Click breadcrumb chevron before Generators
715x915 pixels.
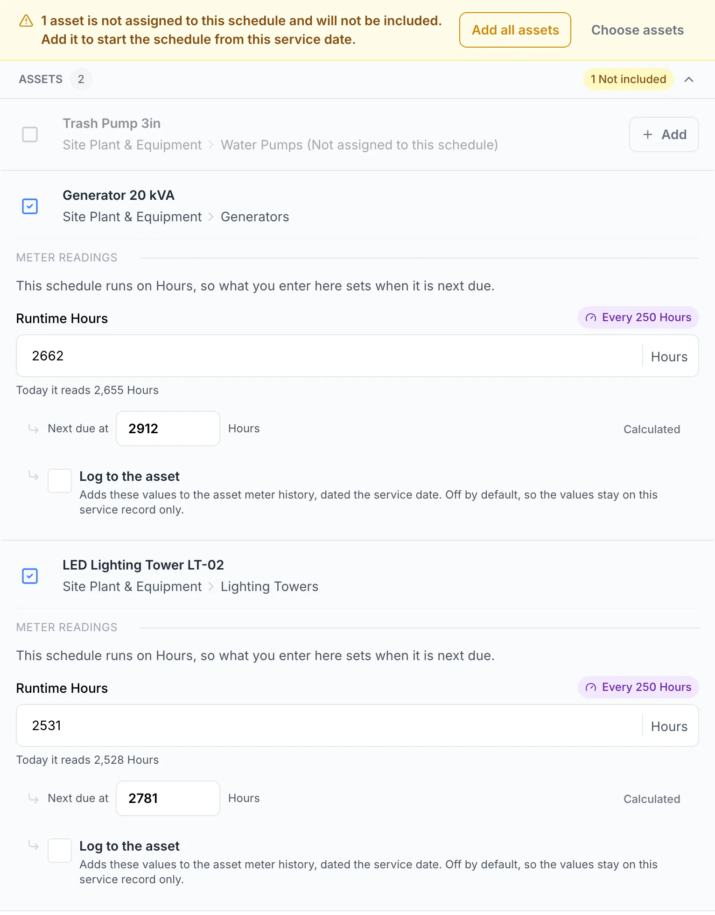(211, 217)
